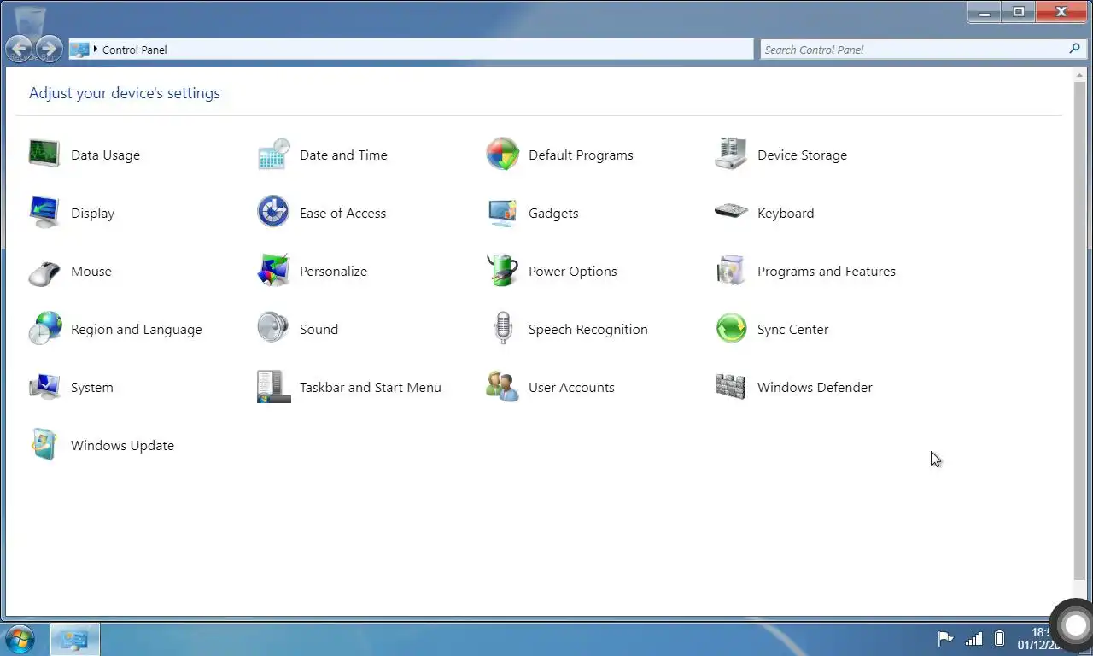
Task: Open the Sync Center green icon
Action: click(731, 328)
